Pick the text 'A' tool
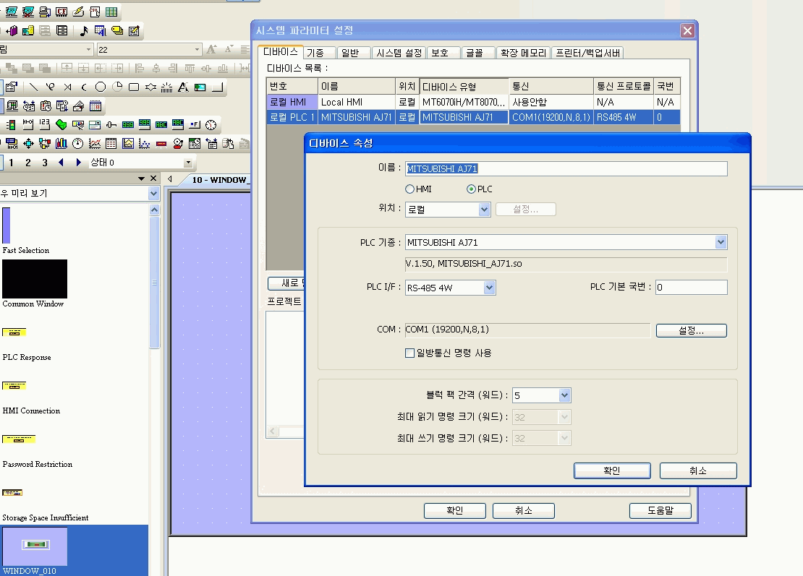The width and height of the screenshot is (803, 576). coord(183,87)
